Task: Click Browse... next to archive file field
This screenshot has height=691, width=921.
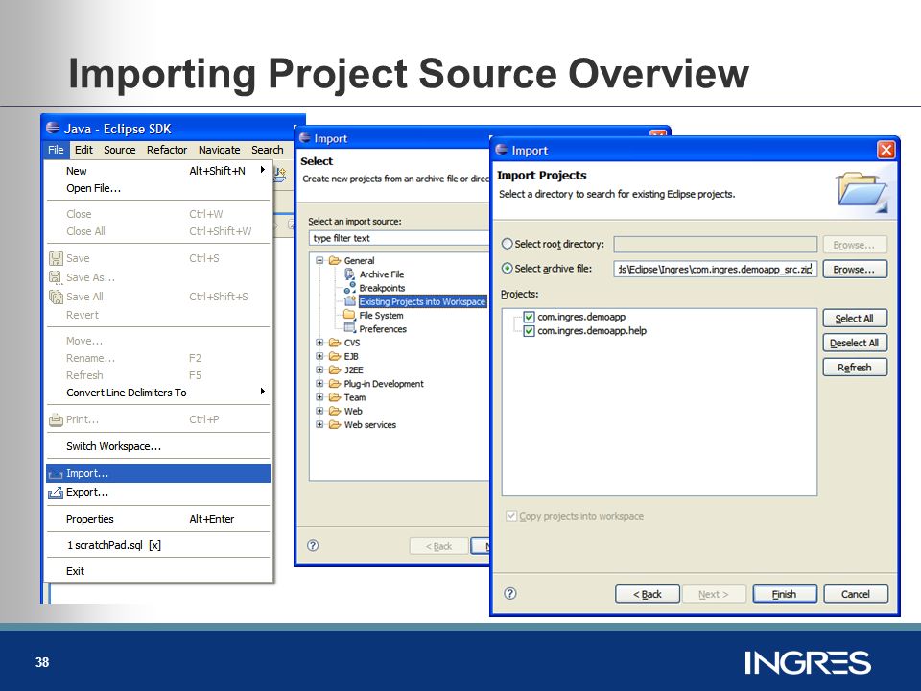Action: pyautogui.click(x=855, y=269)
